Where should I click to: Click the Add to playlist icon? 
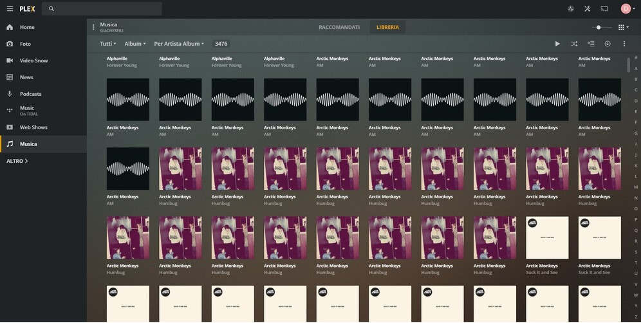(x=591, y=44)
